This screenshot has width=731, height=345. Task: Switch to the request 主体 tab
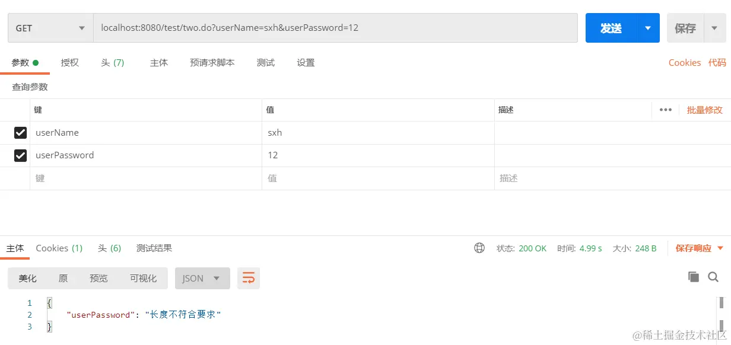[159, 62]
